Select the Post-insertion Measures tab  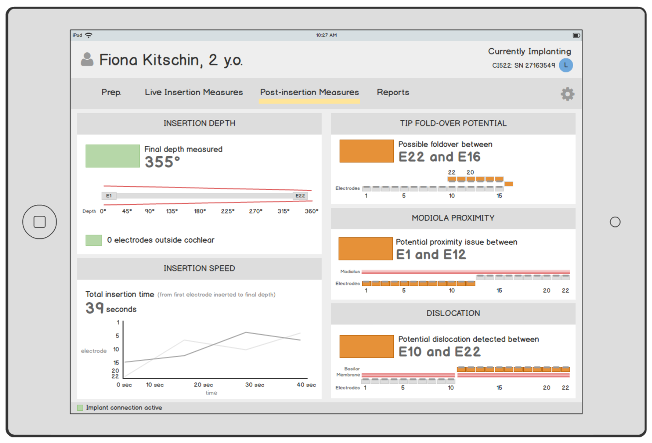tap(309, 92)
